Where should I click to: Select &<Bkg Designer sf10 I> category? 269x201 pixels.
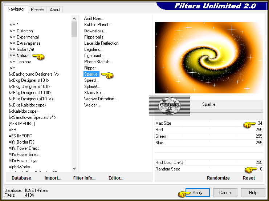(x=29, y=80)
